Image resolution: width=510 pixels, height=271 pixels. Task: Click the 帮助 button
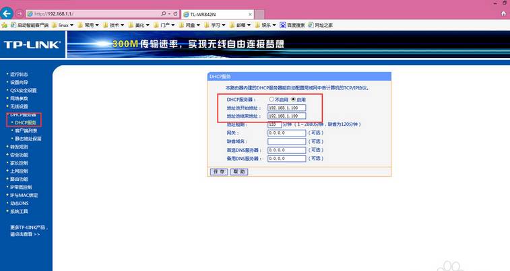(238, 171)
